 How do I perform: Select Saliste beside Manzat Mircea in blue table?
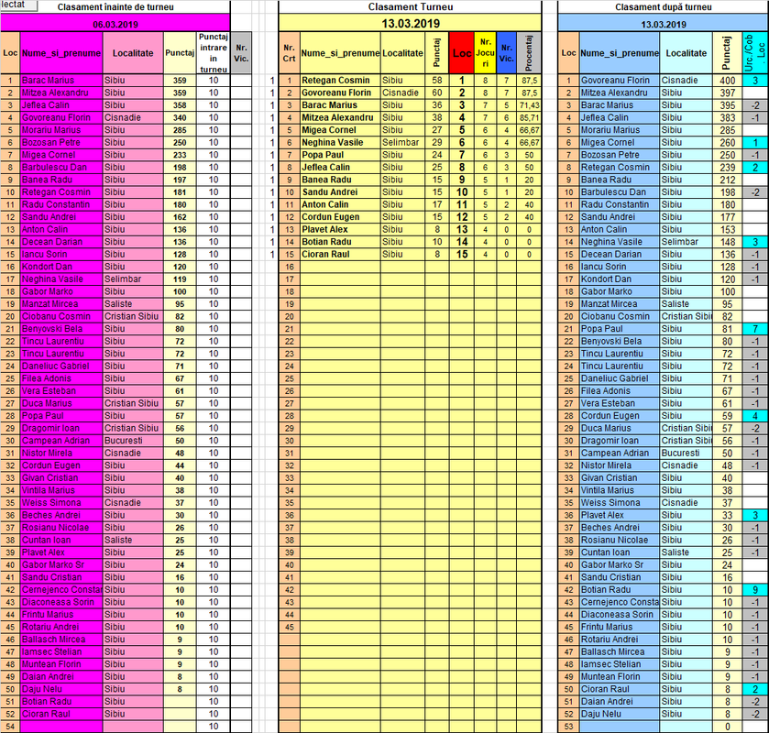point(686,304)
